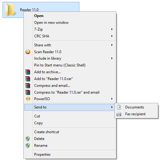
Task: Choose Include in library
Action: tap(70, 58)
